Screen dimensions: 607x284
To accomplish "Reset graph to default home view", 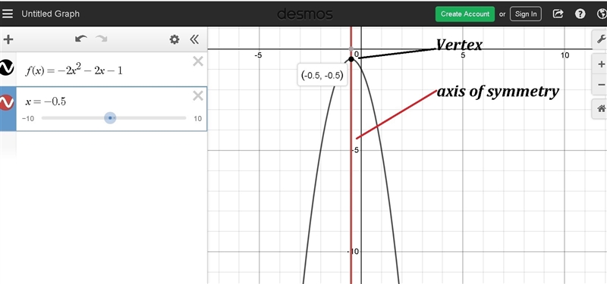I will click(x=601, y=109).
